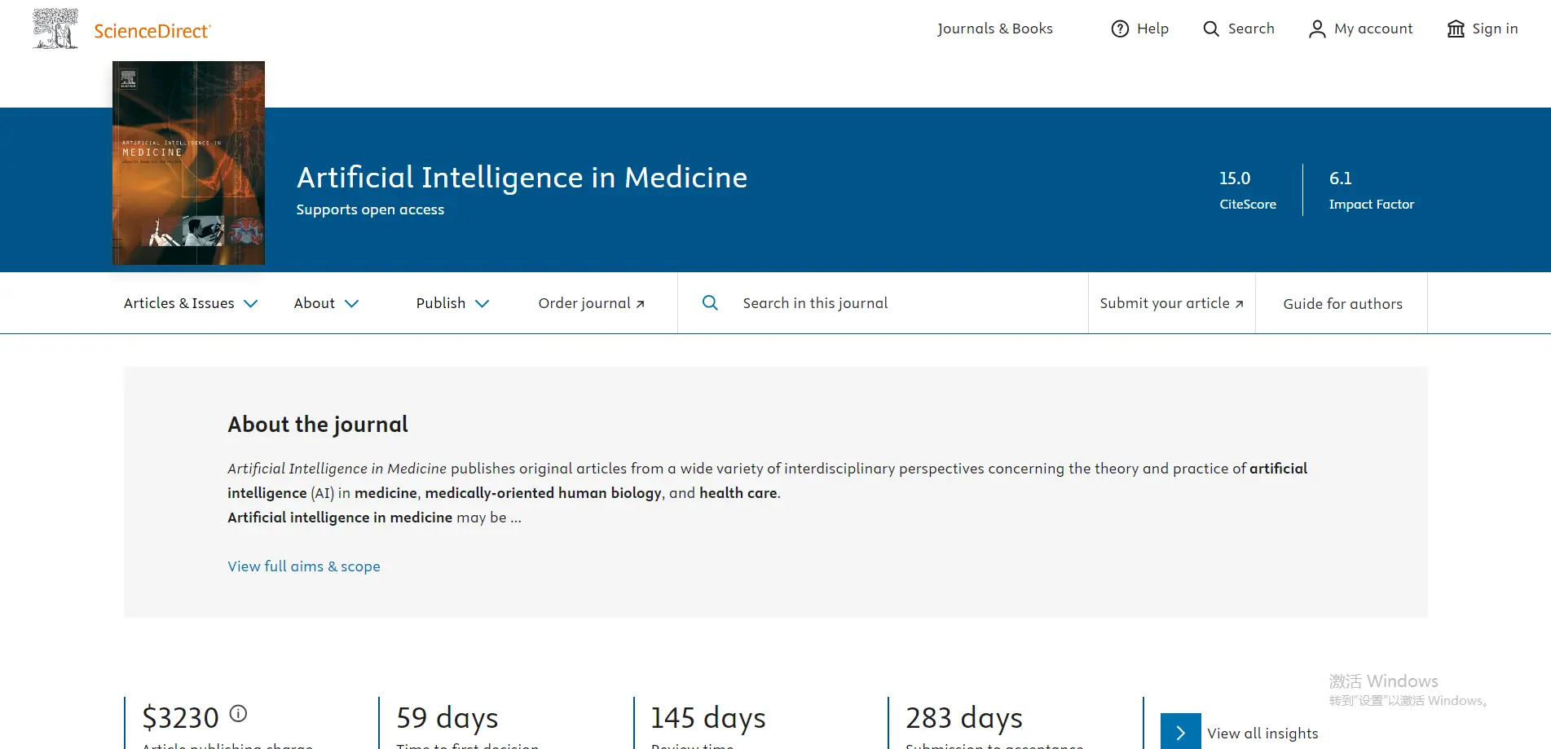Viewport: 1551px width, 749px height.
Task: View the 6.1 Impact Factor metric
Action: tap(1372, 190)
